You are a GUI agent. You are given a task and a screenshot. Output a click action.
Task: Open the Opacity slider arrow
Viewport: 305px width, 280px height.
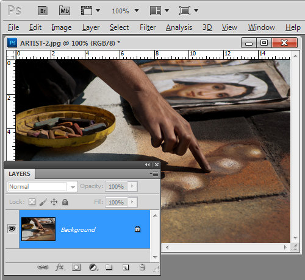point(132,186)
